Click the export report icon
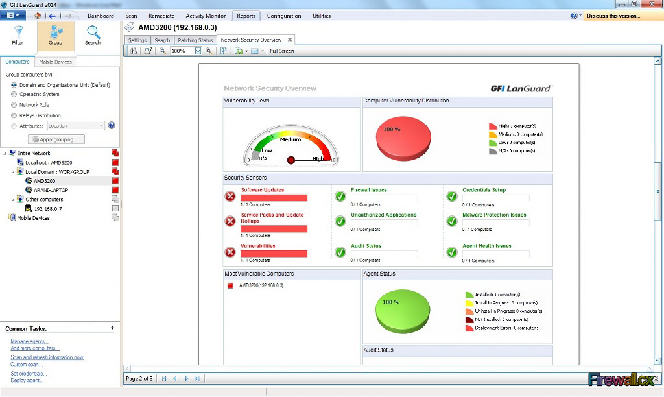 click(x=239, y=51)
